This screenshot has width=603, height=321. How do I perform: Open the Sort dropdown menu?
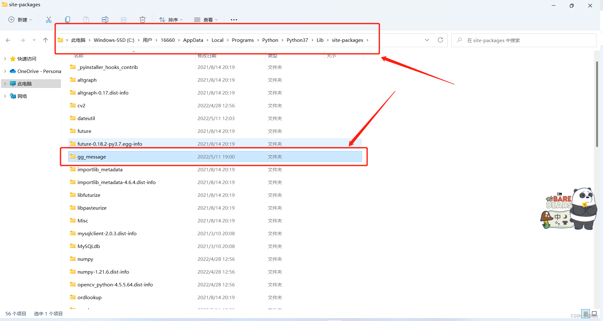[x=171, y=20]
